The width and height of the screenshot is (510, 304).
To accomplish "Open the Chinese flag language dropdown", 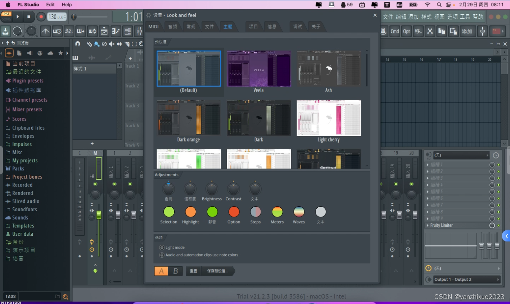I will click(498, 31).
